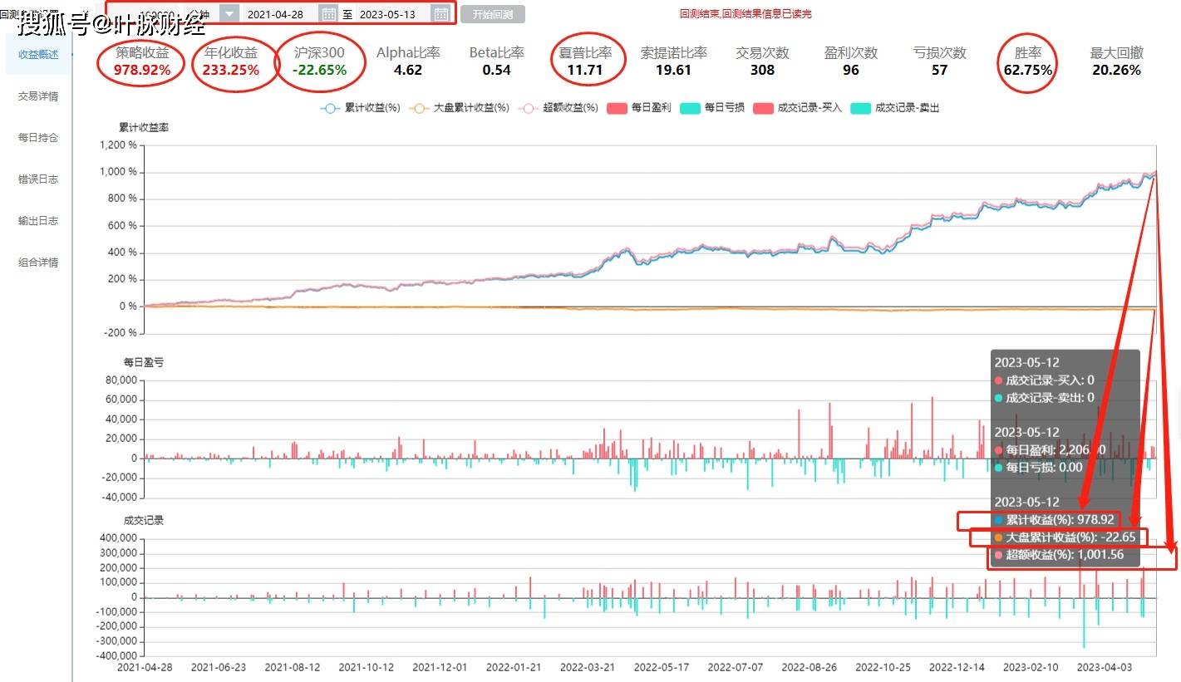Open the 错误日志 sidebar tab

click(x=38, y=179)
